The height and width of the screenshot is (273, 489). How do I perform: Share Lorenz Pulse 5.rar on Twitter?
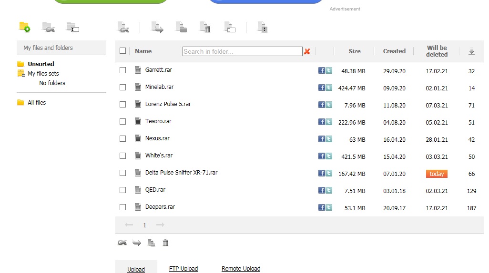click(329, 105)
